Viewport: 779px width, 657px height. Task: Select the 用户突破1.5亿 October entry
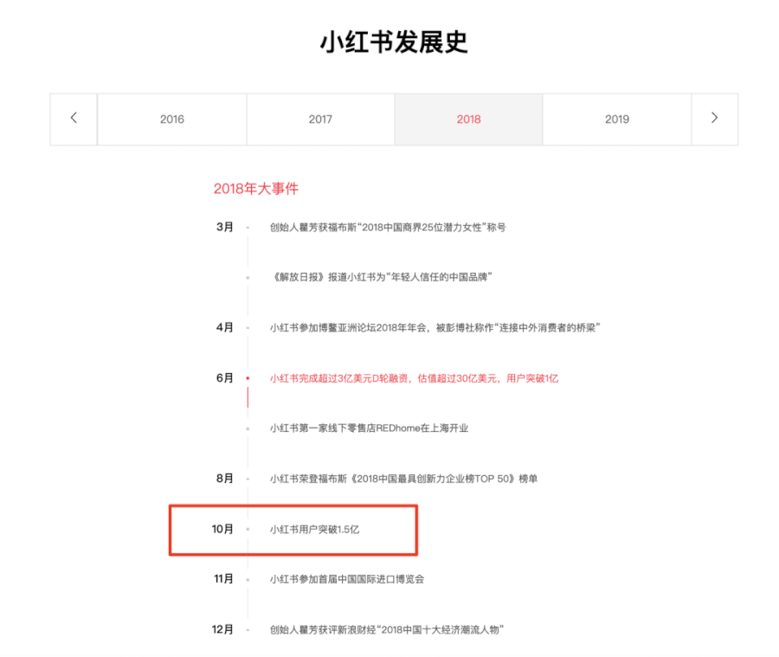[x=314, y=529]
